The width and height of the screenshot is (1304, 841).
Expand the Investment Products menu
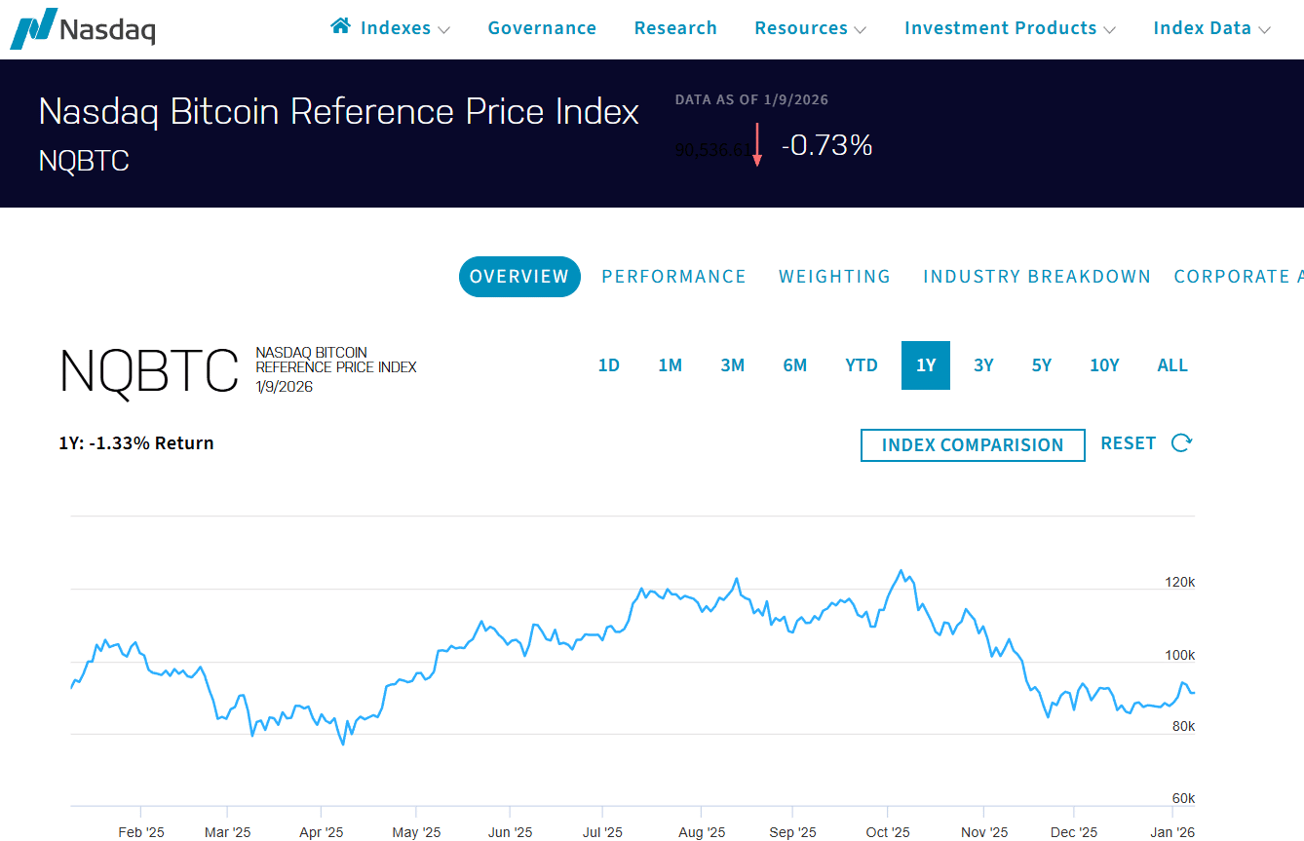[1010, 29]
